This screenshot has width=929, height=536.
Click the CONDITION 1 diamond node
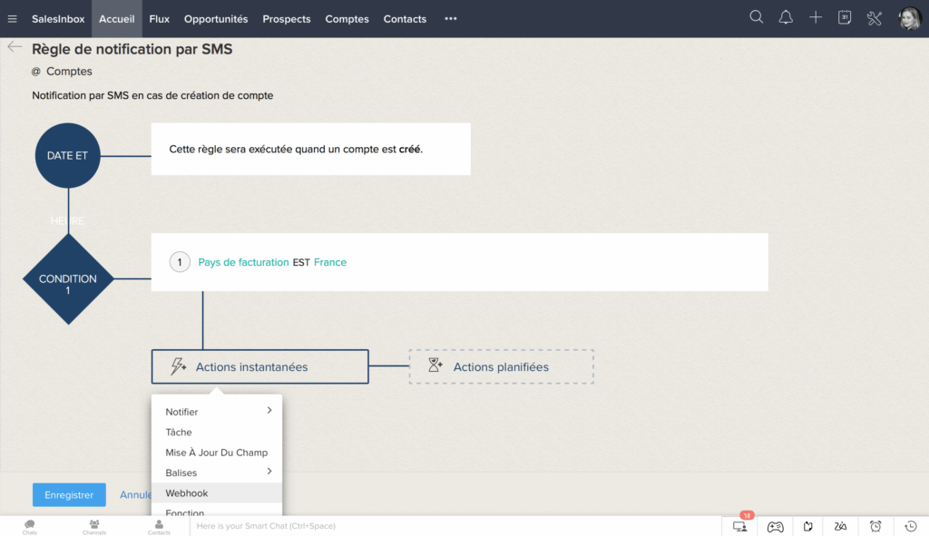[x=68, y=279]
